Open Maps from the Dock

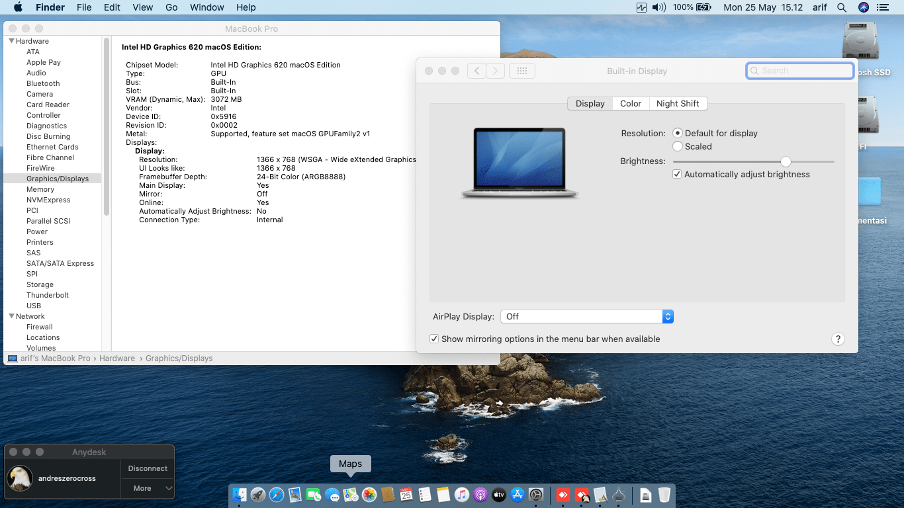point(351,495)
